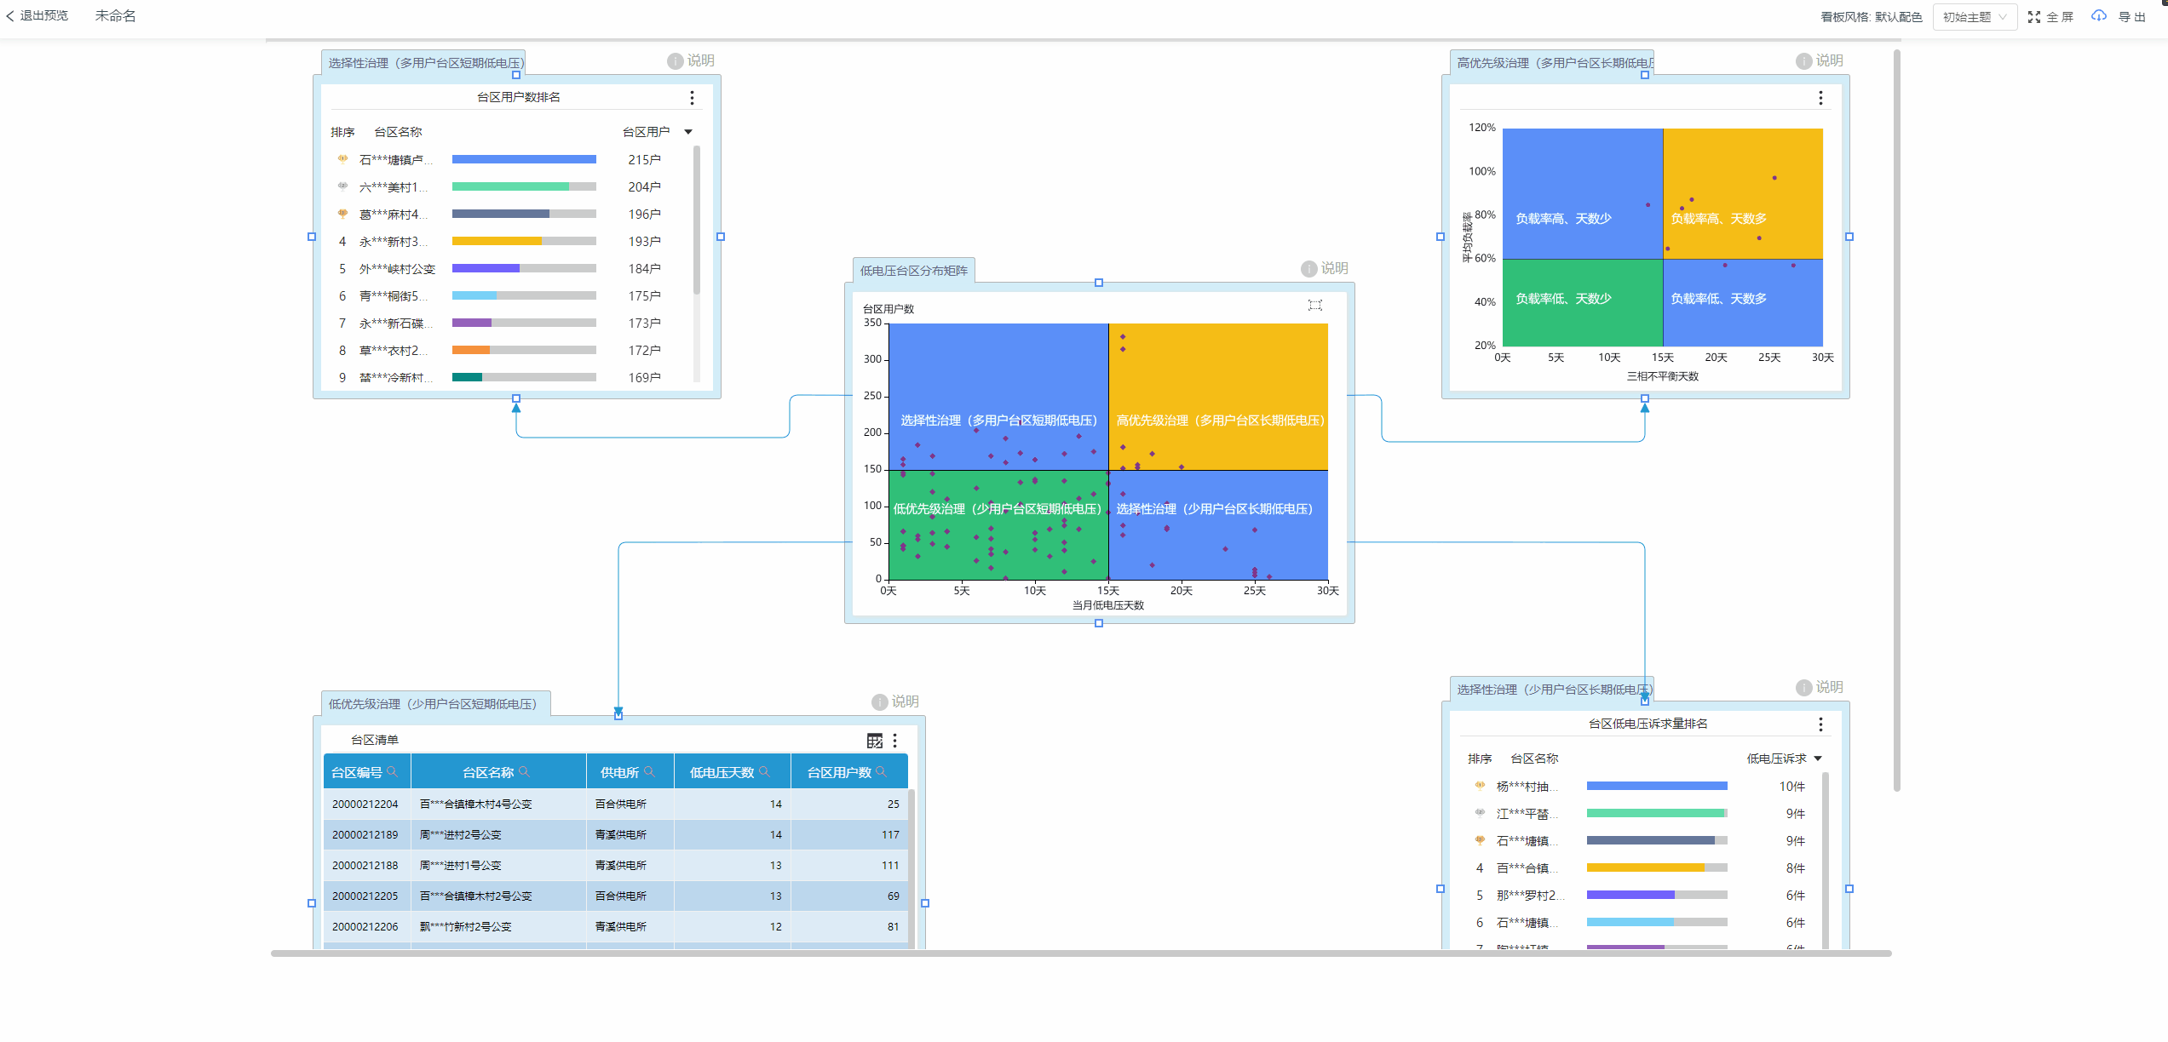The width and height of the screenshot is (2168, 1042).
Task: Click search icon in 供电所 column header
Action: (x=650, y=772)
